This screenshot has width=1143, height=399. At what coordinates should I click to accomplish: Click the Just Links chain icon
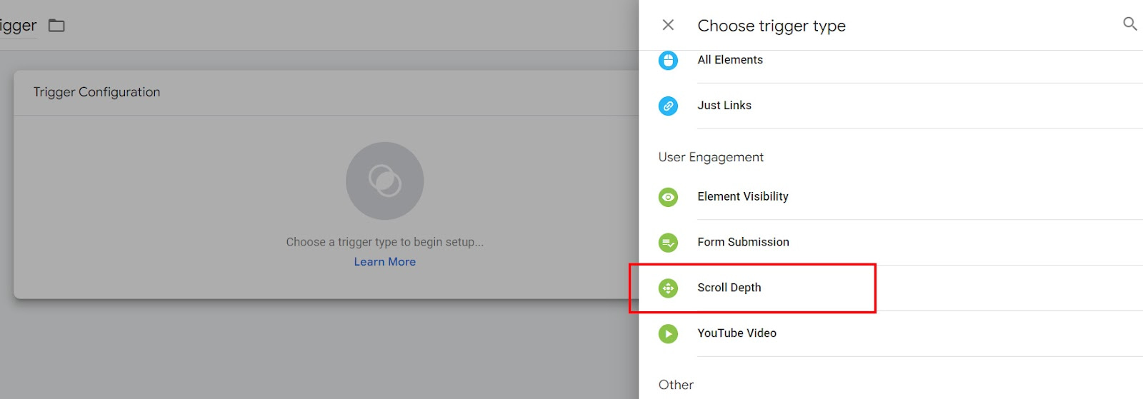coord(668,106)
